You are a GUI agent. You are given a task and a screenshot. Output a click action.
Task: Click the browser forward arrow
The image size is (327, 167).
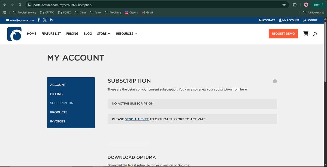[12, 5]
